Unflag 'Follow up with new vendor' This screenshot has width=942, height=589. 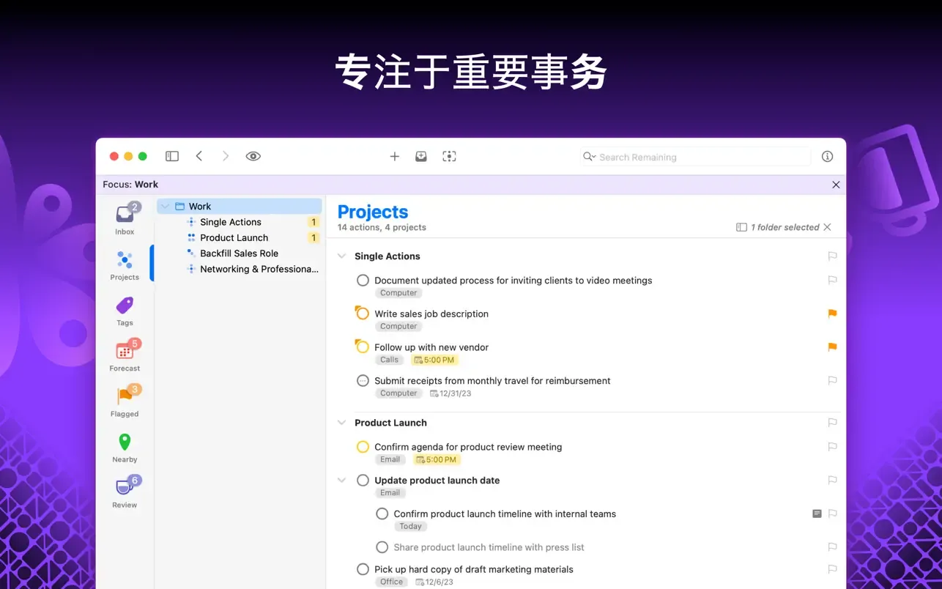click(832, 347)
